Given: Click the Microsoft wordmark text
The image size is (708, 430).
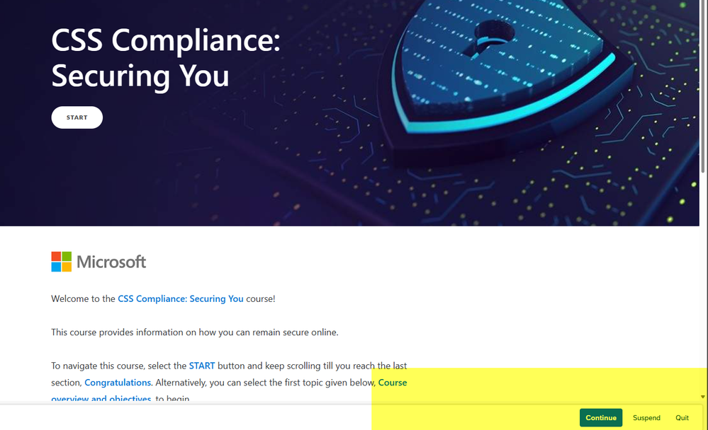Looking at the screenshot, I should point(111,262).
